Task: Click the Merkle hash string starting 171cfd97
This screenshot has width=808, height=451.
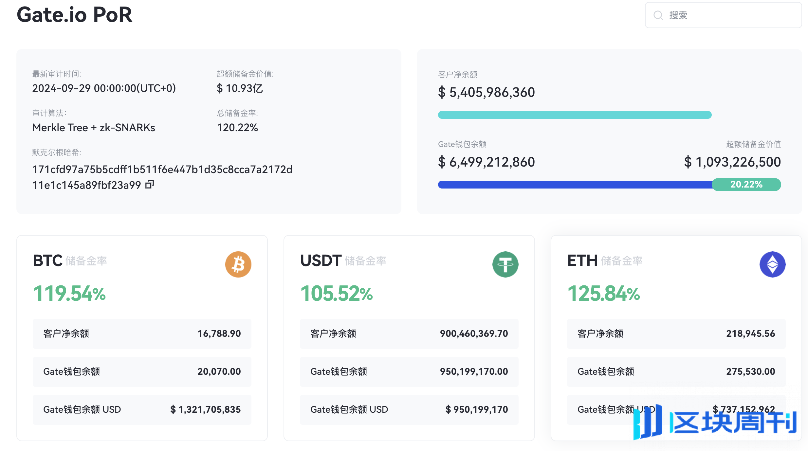Action: coord(162,177)
